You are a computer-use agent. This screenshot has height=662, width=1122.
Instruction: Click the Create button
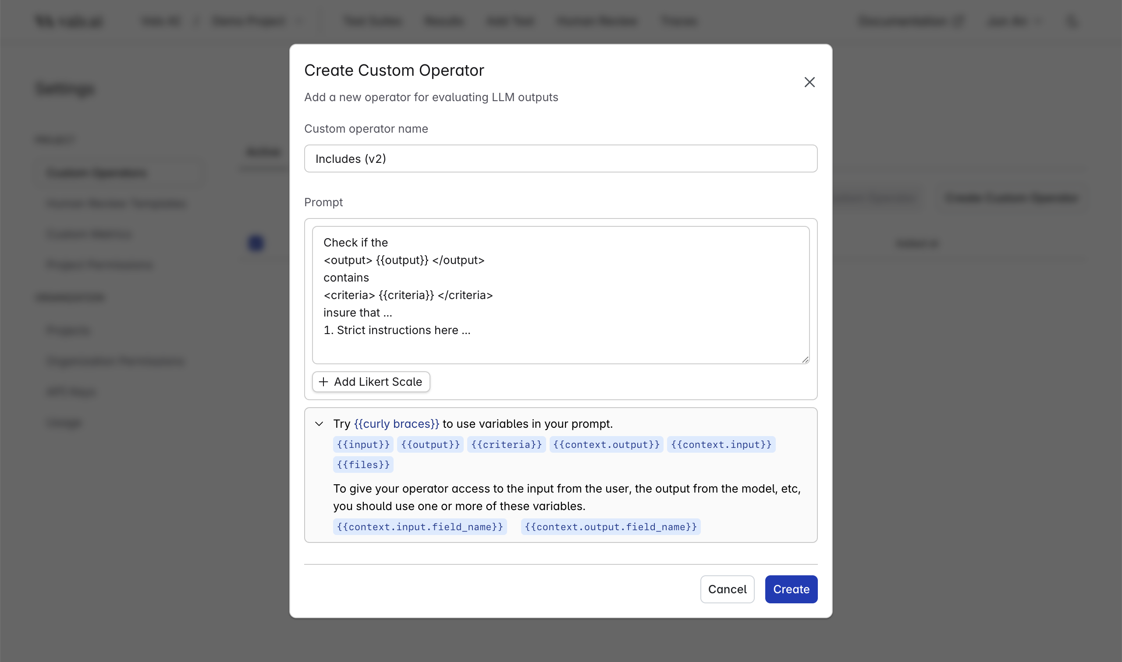[791, 589]
